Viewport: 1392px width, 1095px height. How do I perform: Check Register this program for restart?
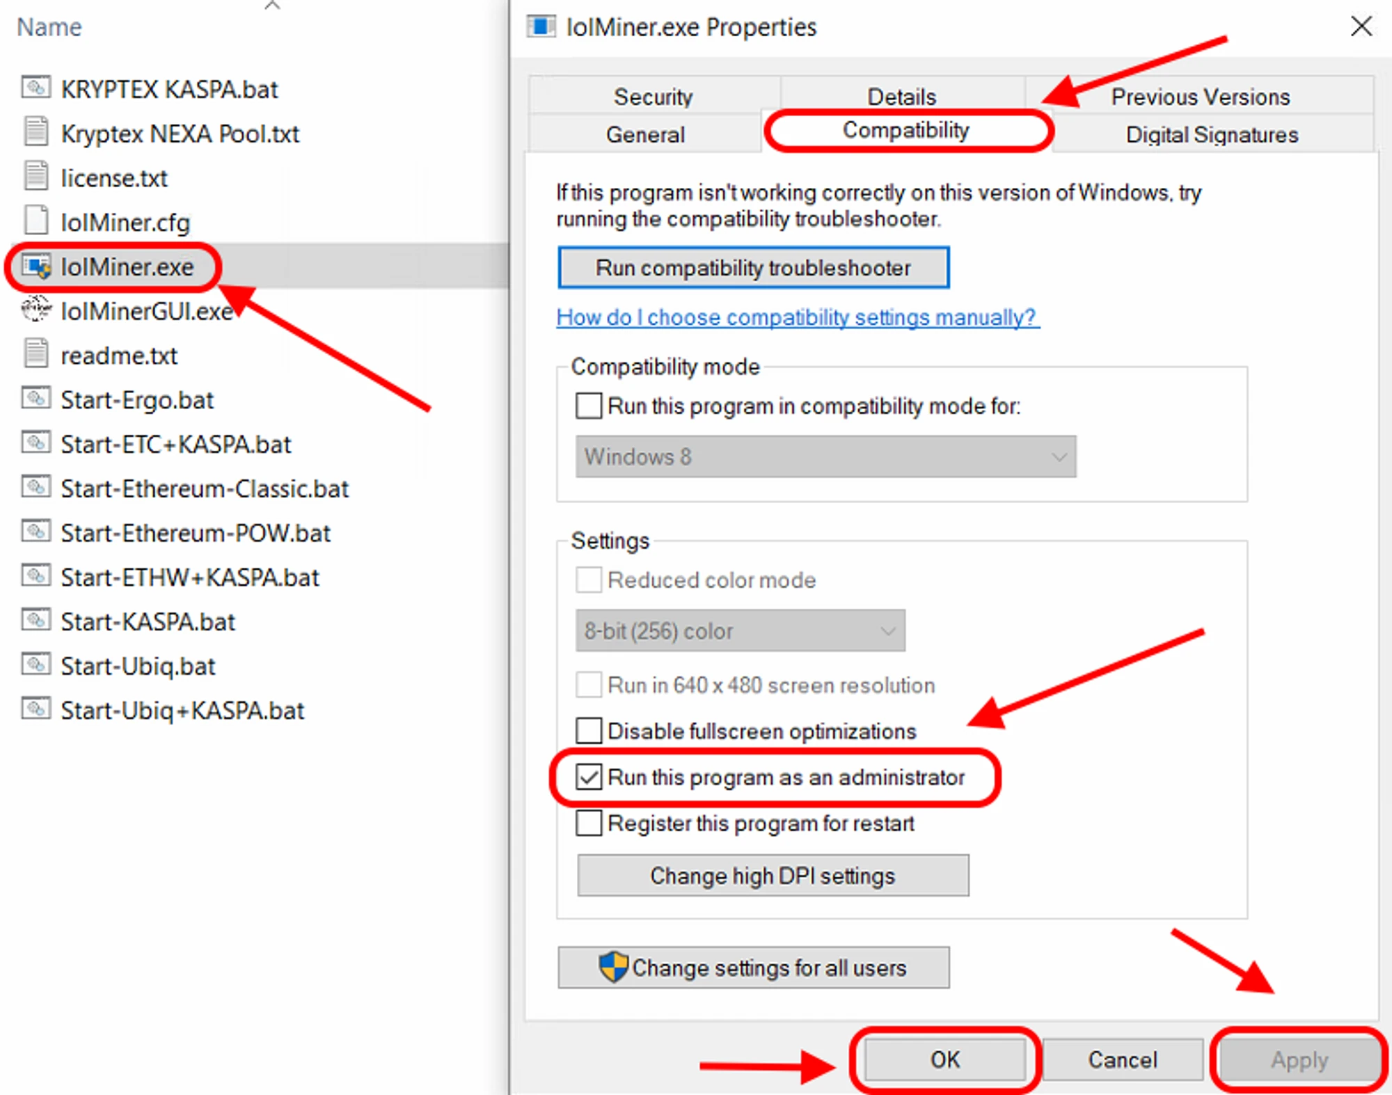(589, 823)
